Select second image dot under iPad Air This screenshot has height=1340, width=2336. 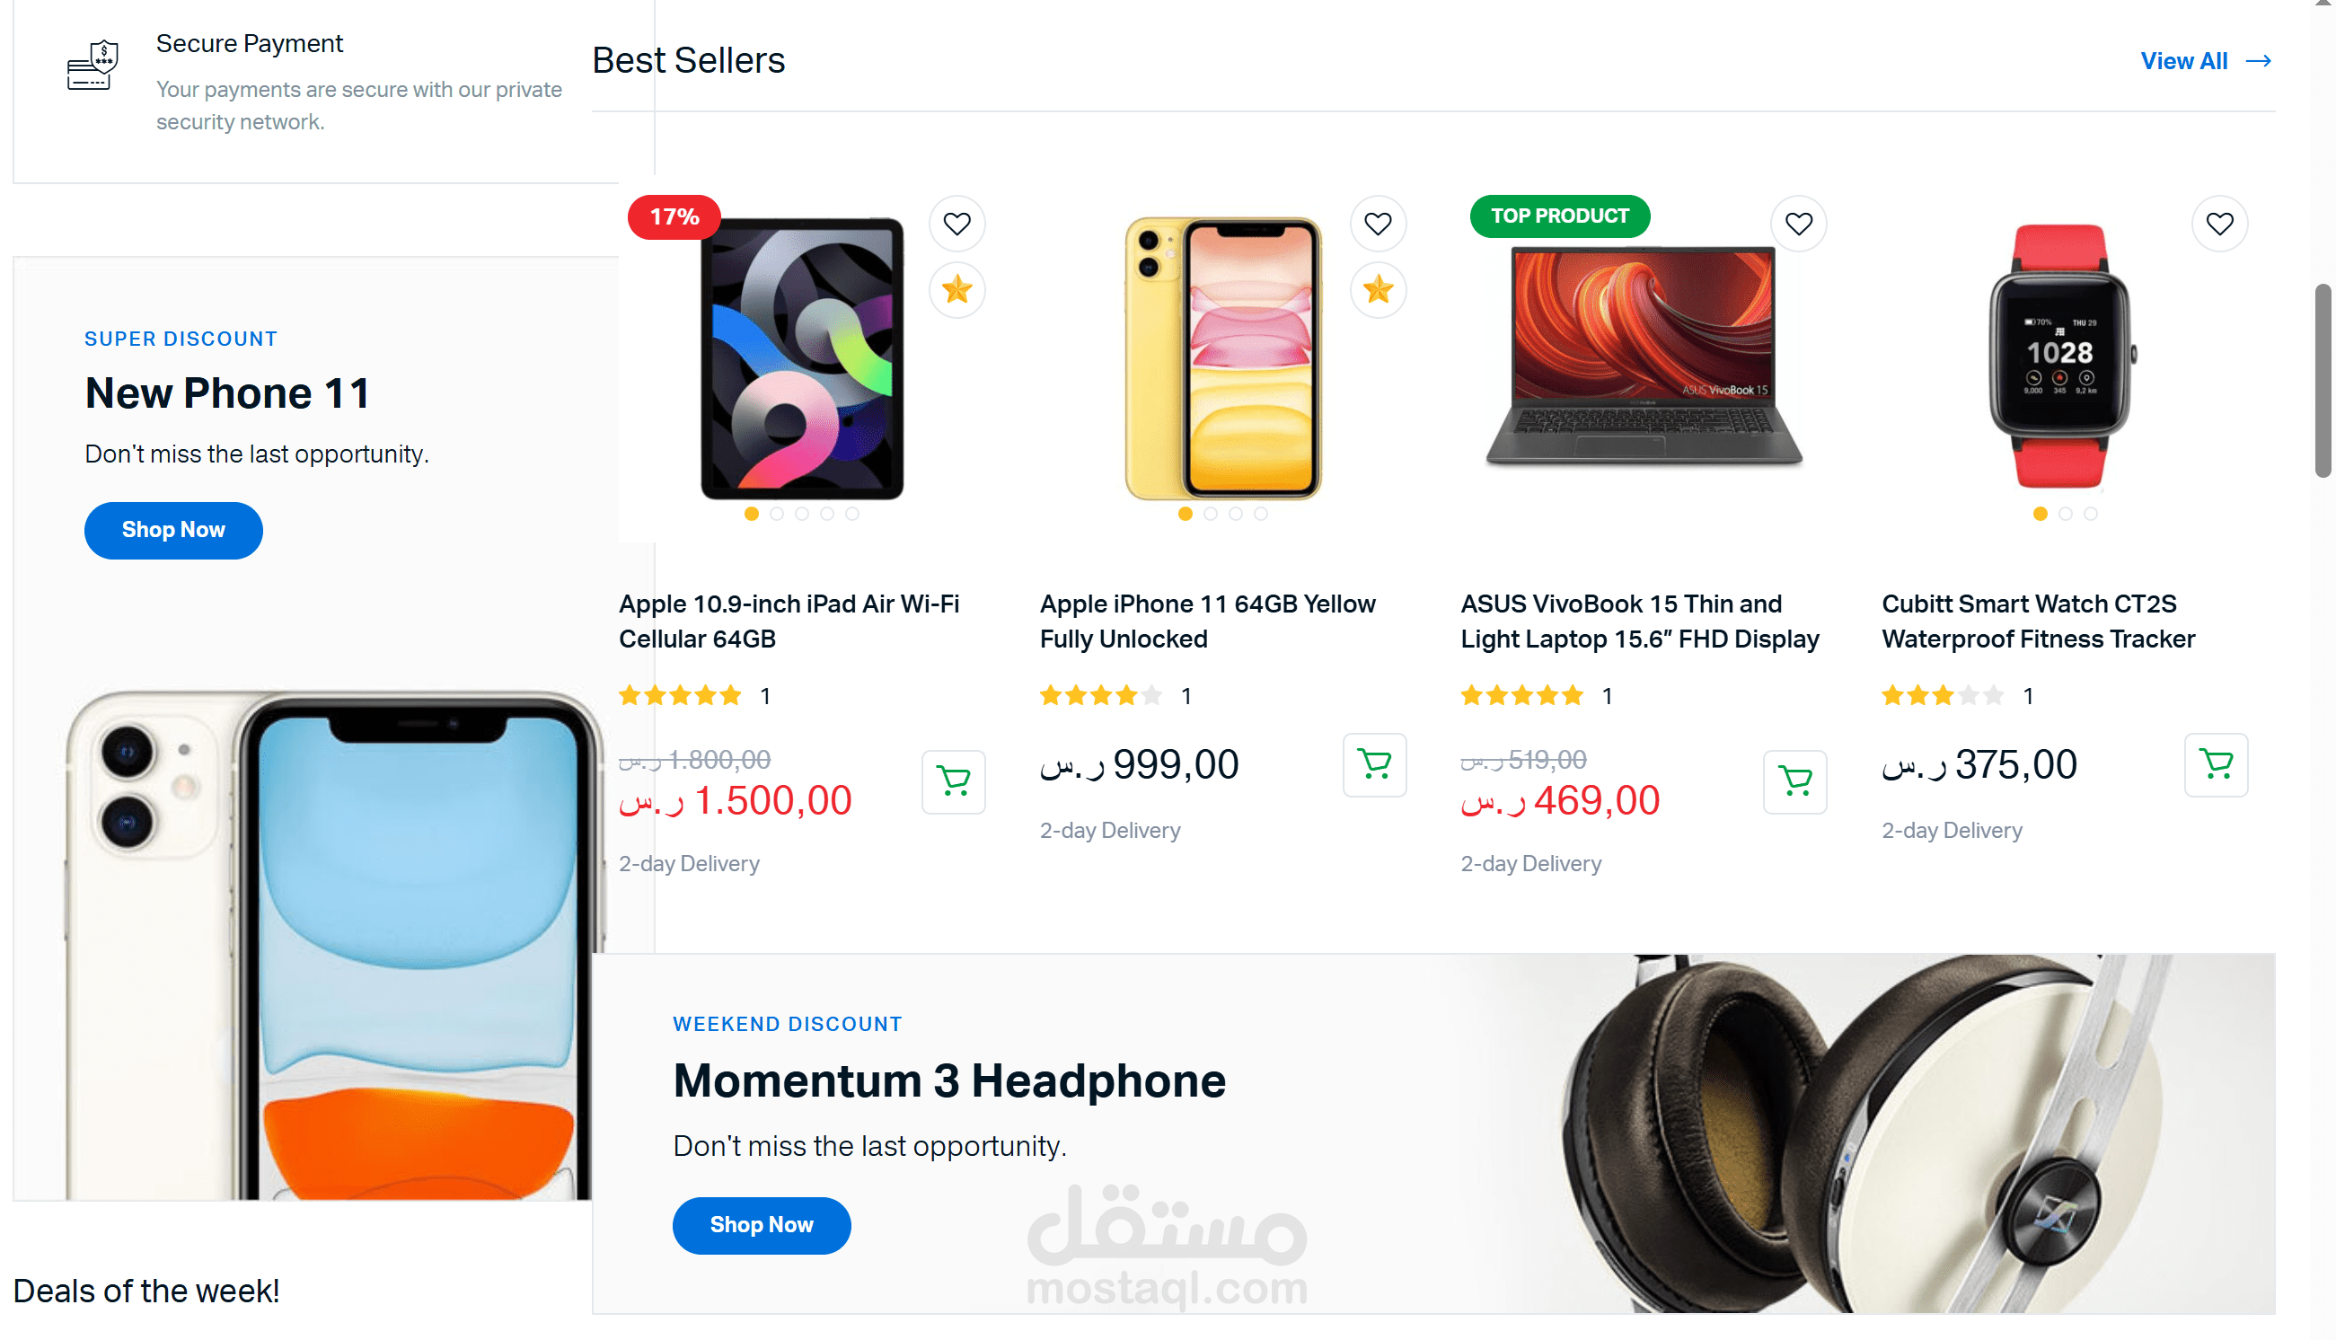[777, 514]
